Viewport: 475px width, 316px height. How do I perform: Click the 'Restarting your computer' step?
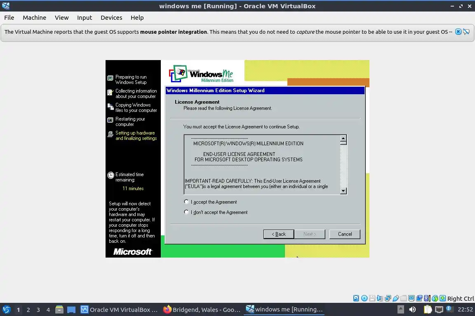coord(130,121)
